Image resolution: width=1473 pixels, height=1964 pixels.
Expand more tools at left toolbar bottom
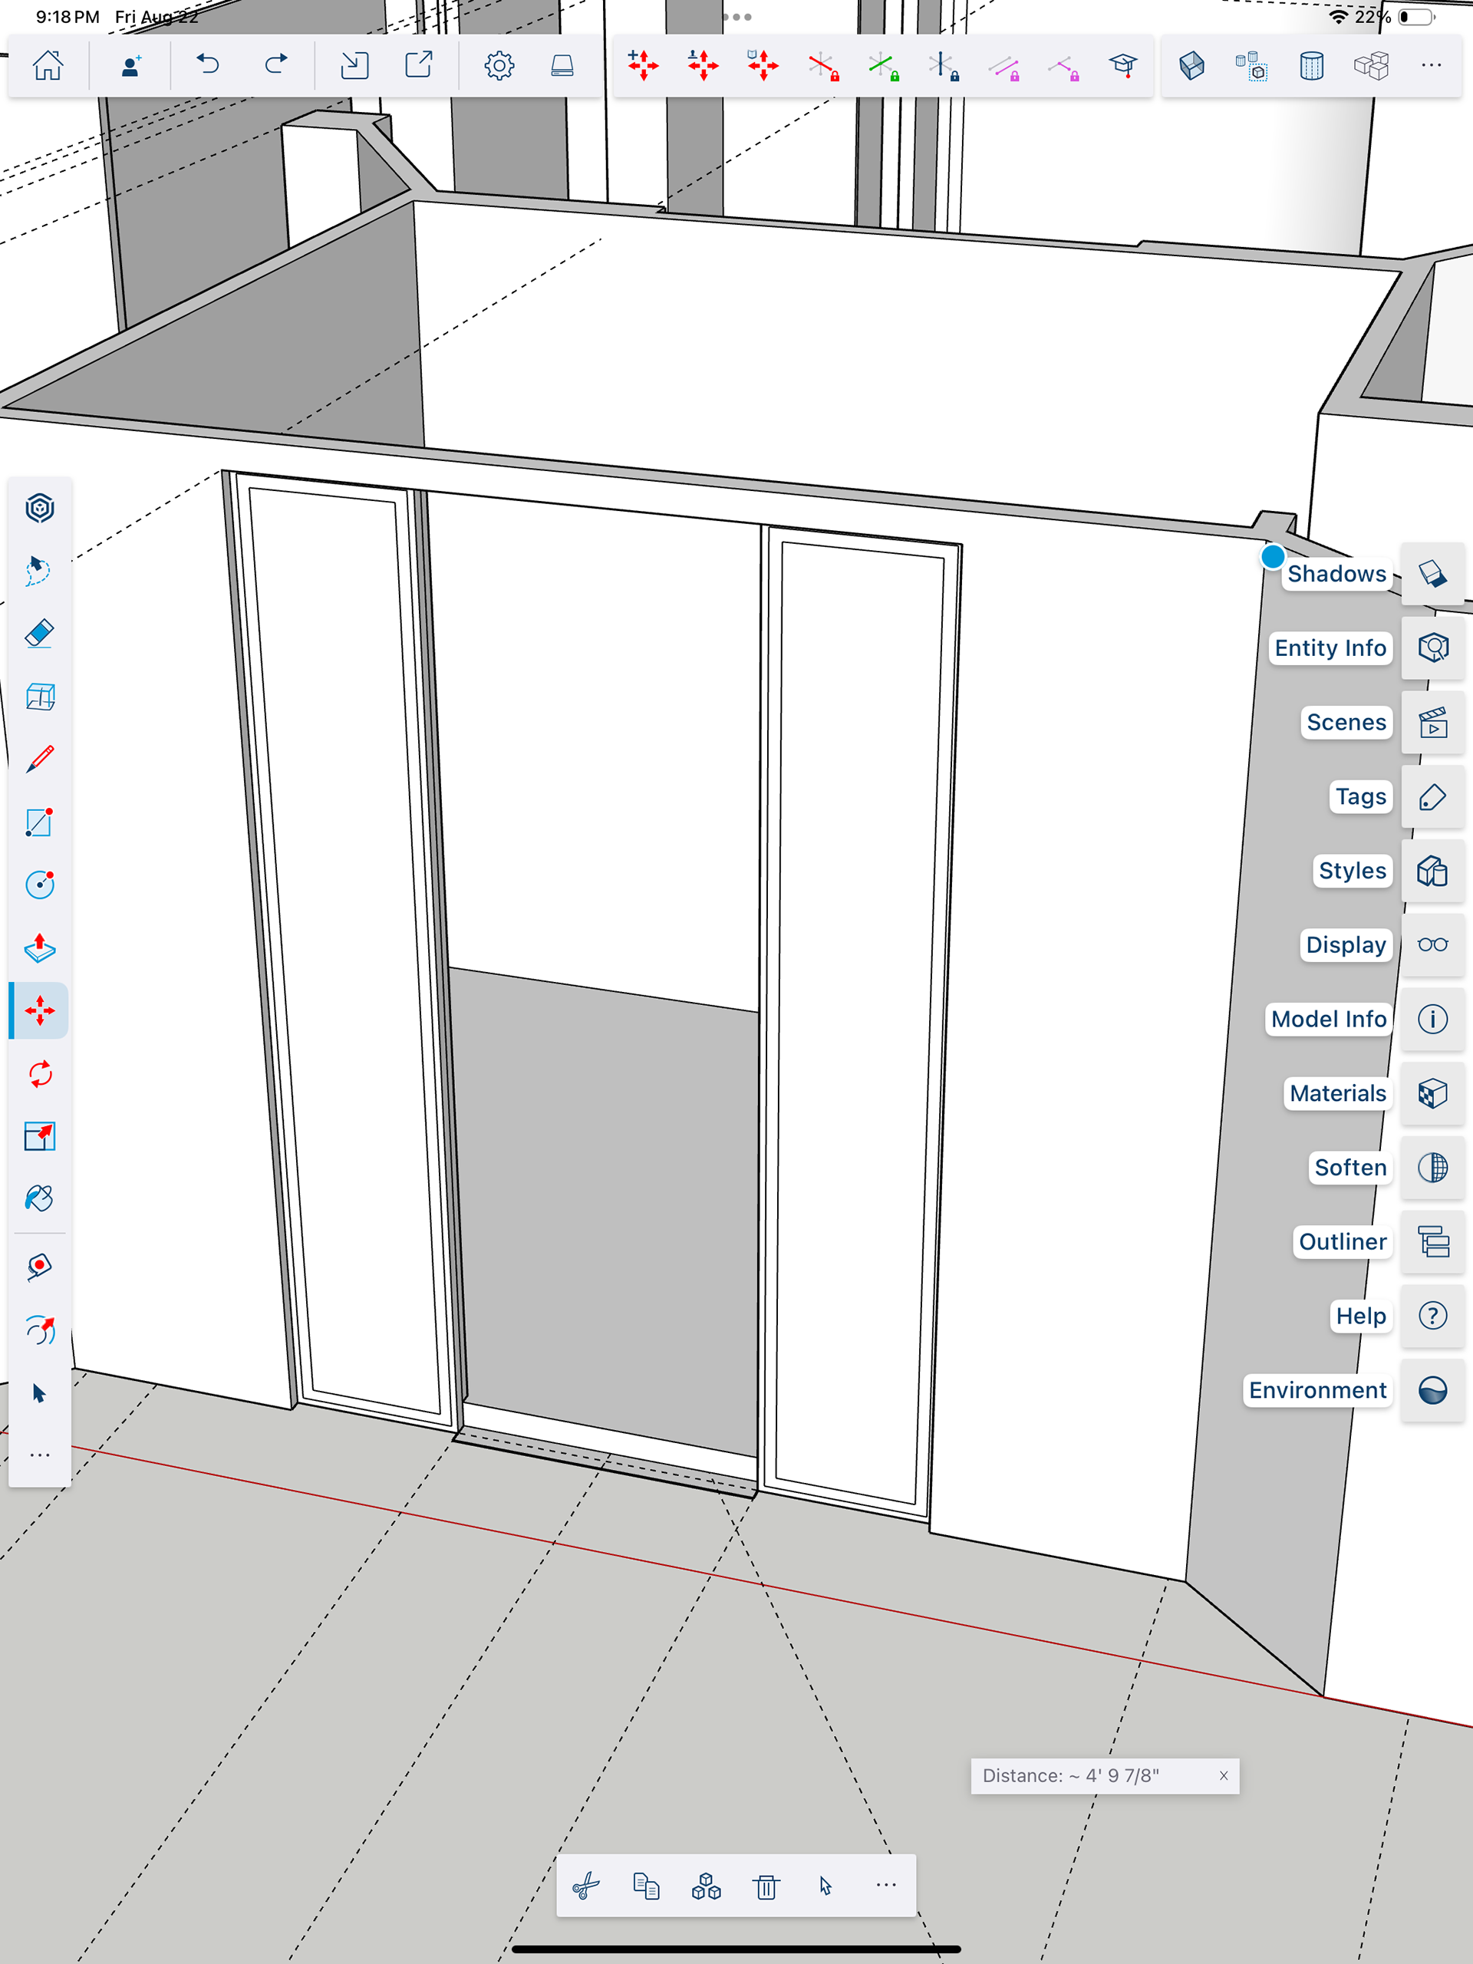coord(39,1455)
